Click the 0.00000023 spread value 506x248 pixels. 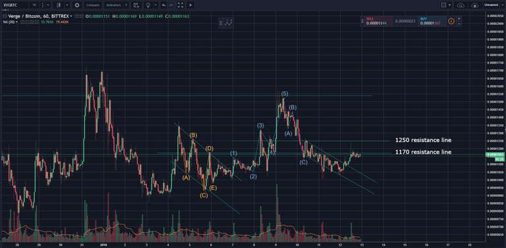(x=405, y=21)
